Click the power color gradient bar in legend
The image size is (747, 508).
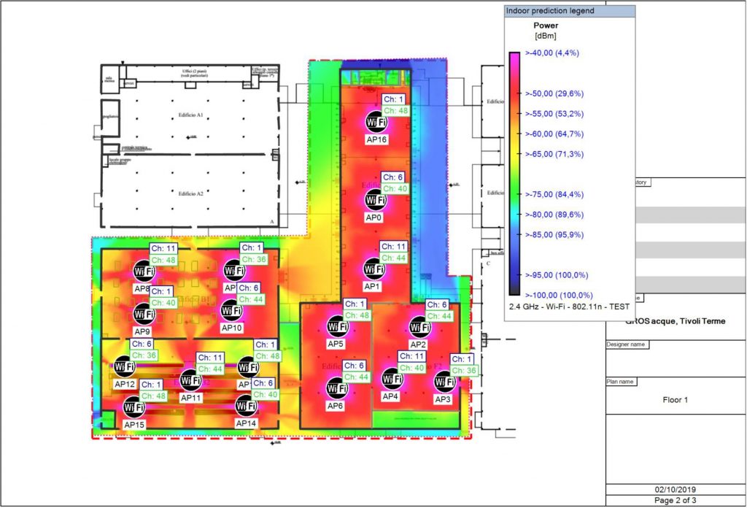[514, 174]
